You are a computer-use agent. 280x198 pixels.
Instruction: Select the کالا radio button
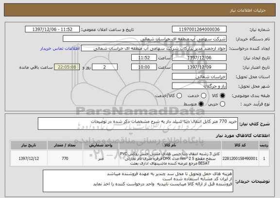(222, 96)
